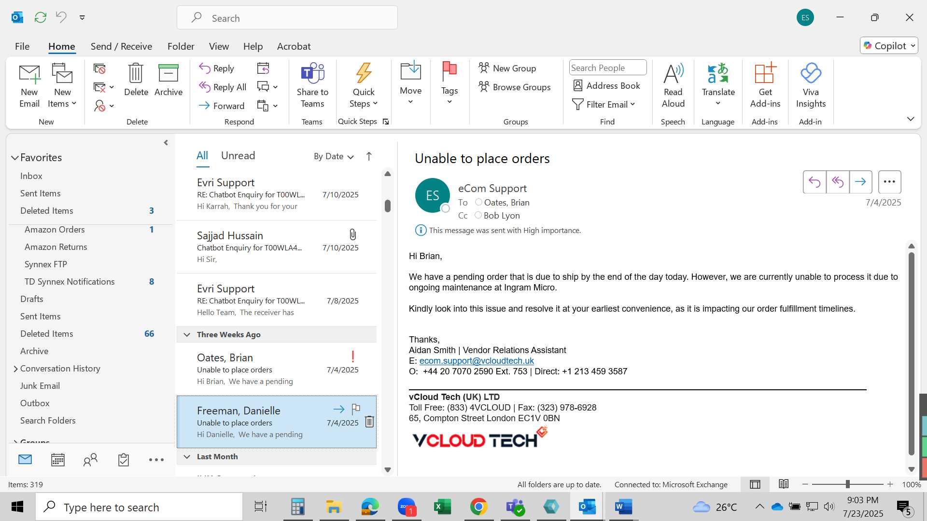This screenshot has width=927, height=521.
Task: Click forward arrow in reading pane
Action: coord(860,182)
